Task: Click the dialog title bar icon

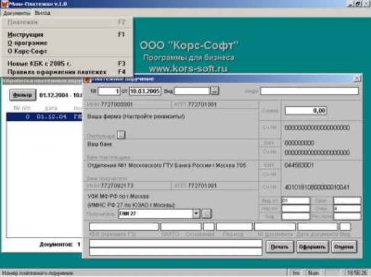Action: tap(88, 79)
